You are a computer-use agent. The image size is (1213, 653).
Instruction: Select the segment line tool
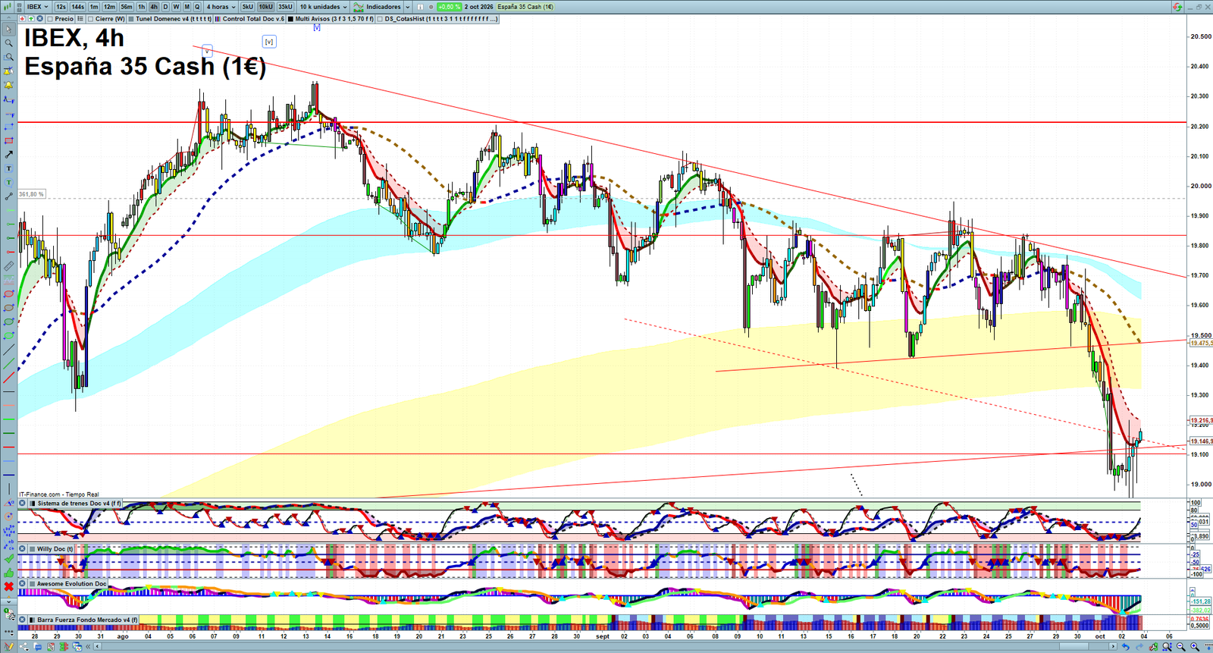(x=9, y=196)
